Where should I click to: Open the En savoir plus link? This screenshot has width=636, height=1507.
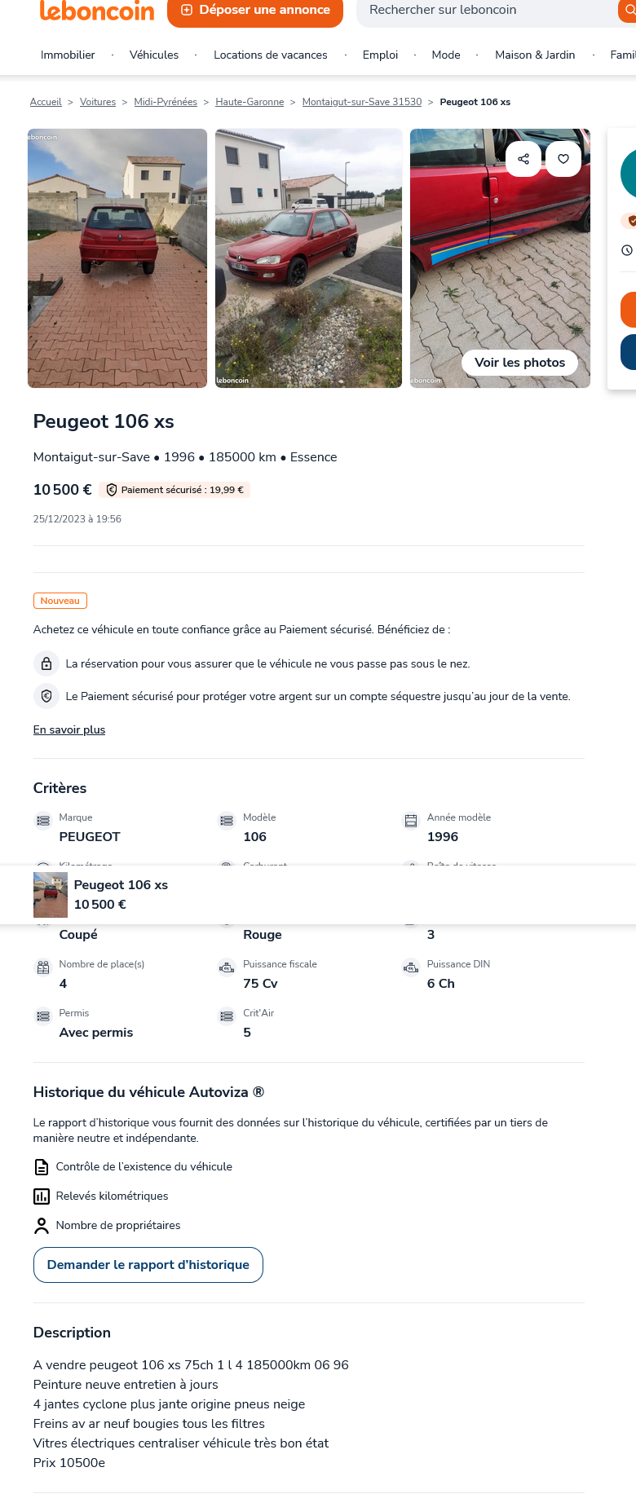click(x=69, y=730)
